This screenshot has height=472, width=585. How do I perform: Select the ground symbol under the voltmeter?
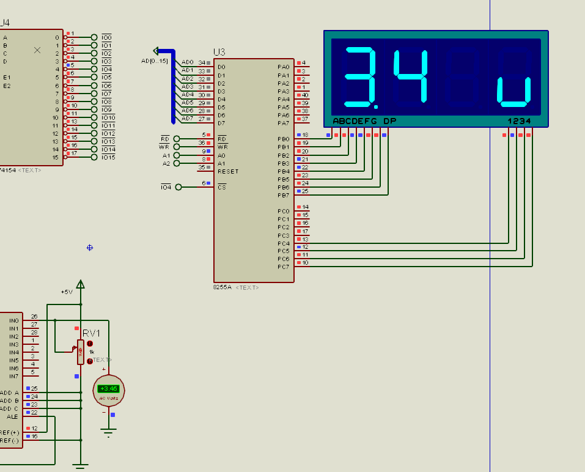click(x=109, y=433)
